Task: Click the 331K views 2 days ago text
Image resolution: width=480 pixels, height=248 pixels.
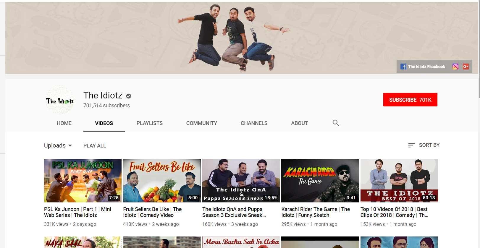Action: 70,224
